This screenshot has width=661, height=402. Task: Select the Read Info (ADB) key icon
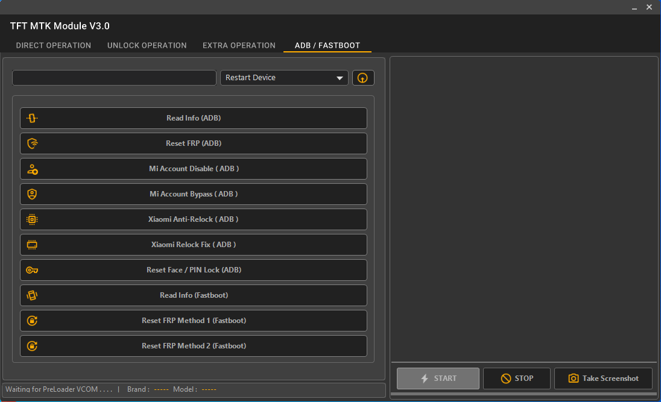tap(31, 118)
